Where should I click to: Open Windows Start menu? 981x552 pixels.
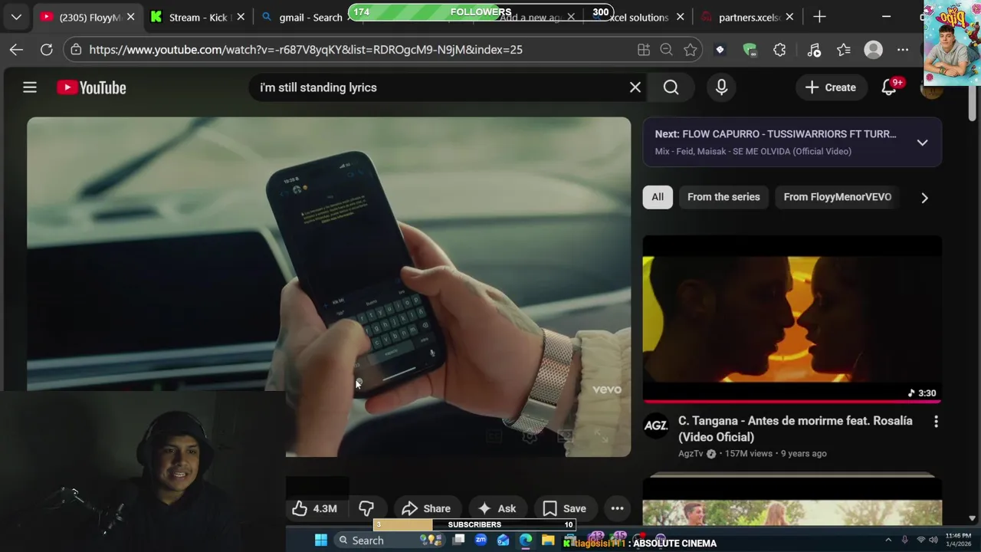click(320, 540)
